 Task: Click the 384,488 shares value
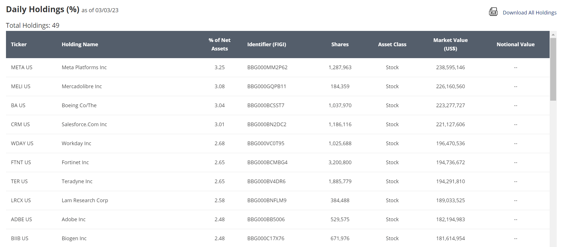[340, 200]
